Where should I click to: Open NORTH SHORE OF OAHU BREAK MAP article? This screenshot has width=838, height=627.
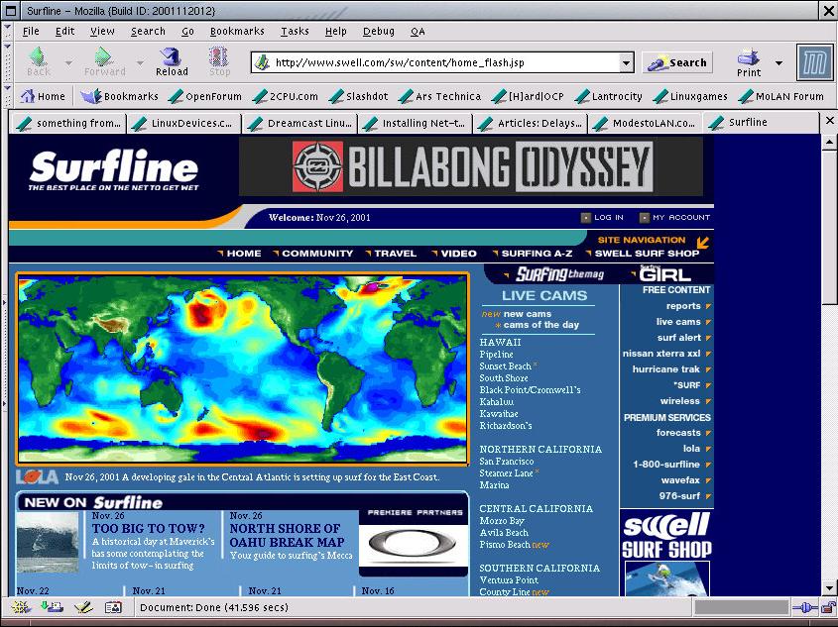tap(287, 535)
